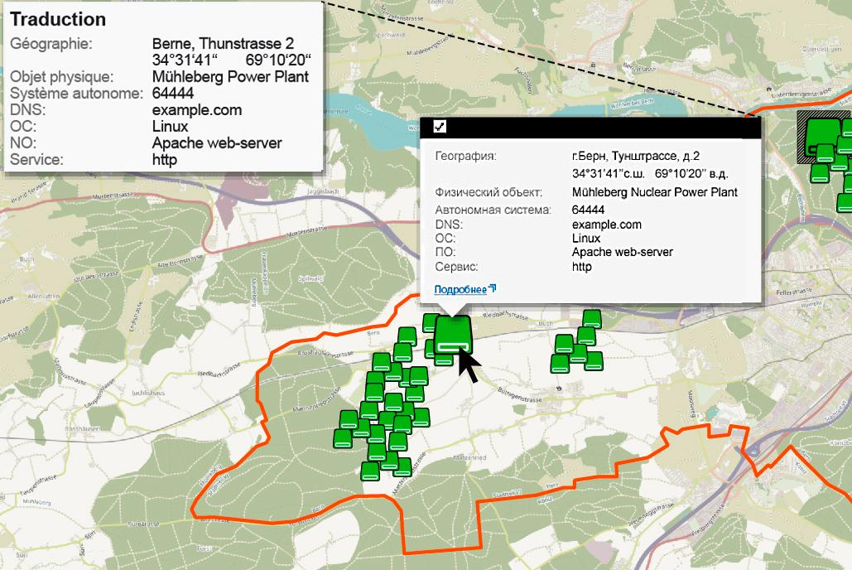Click the Traduction panel heading

58,19
